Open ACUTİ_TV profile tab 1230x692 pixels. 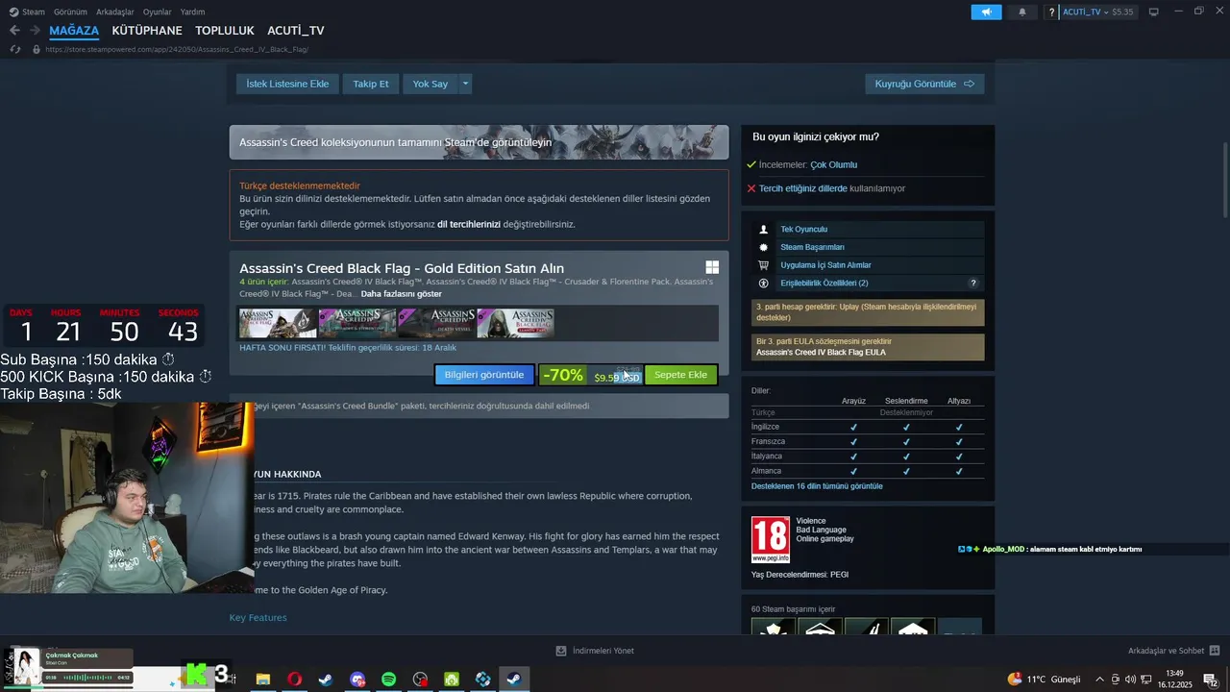296,31
